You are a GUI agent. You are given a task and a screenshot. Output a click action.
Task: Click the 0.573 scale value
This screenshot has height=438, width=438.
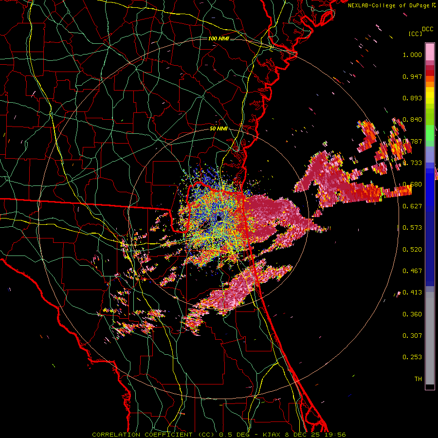[x=412, y=228]
